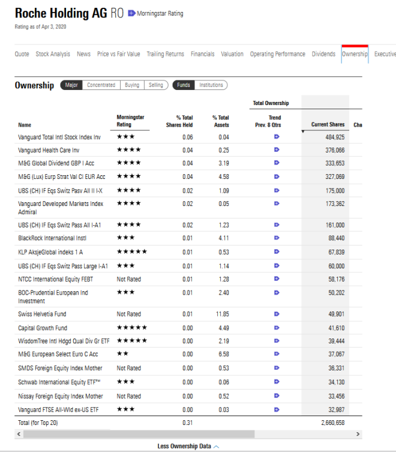This screenshot has width=396, height=452.
Task: Click trend icon for Vanguard Total Intl Stock
Action: (277, 137)
